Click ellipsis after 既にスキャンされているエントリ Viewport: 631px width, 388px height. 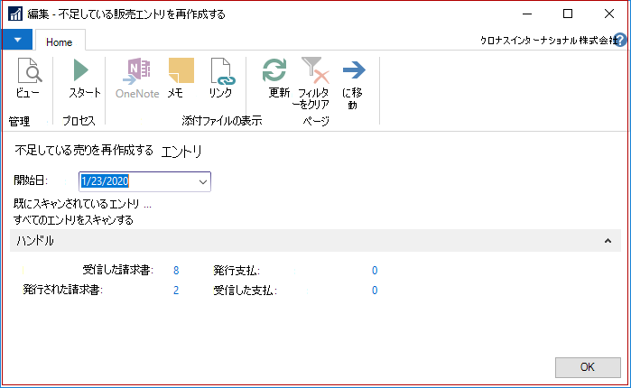[148, 205]
